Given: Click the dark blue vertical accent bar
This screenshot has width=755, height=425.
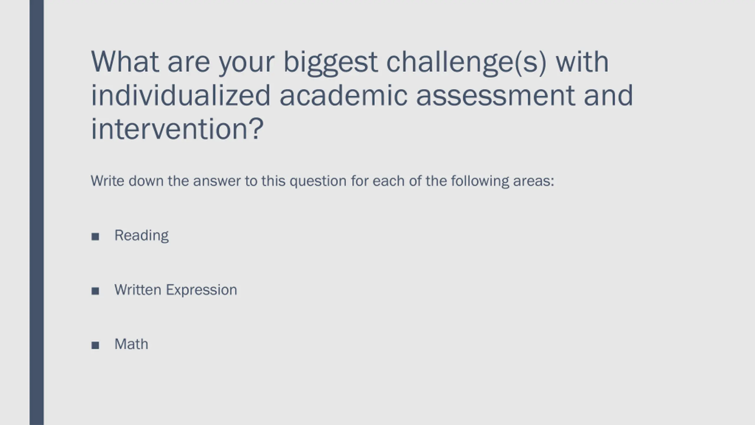Looking at the screenshot, I should pos(37,212).
